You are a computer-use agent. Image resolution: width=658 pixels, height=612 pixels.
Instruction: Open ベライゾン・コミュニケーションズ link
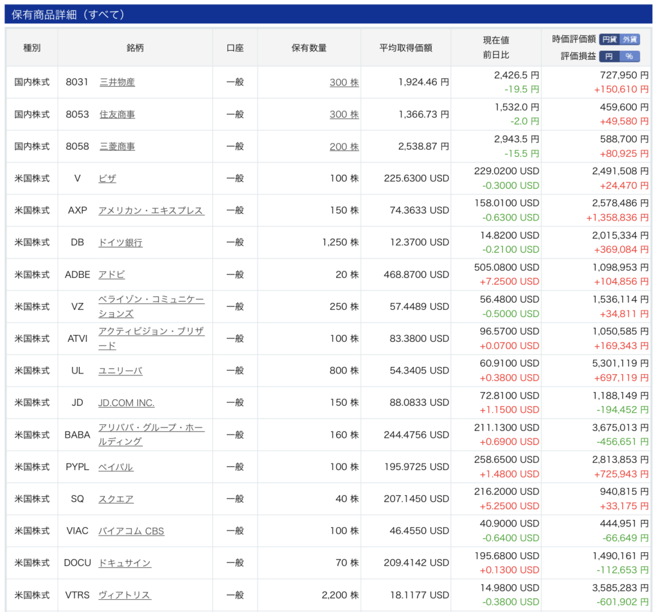point(151,307)
